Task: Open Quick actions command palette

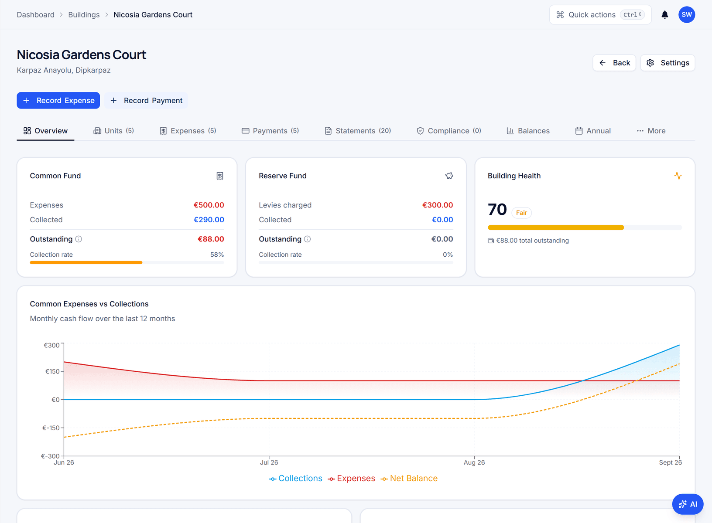Action: click(x=600, y=15)
